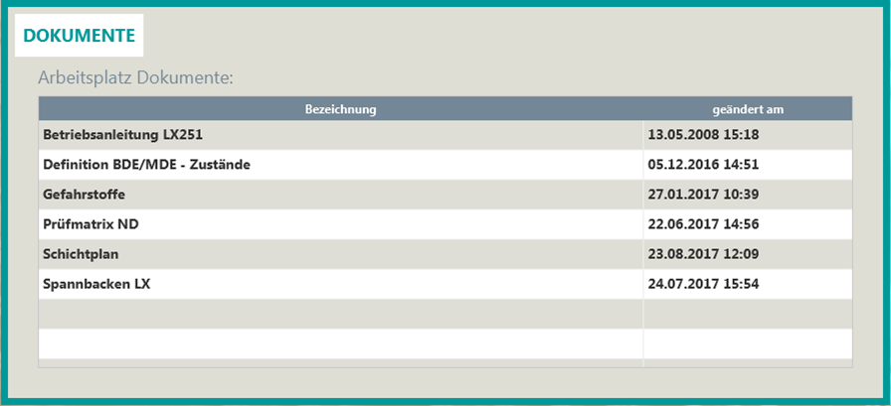Screen dimensions: 891x406
Task: Click date 05.12.2016 14:51 cell
Action: coord(703,165)
